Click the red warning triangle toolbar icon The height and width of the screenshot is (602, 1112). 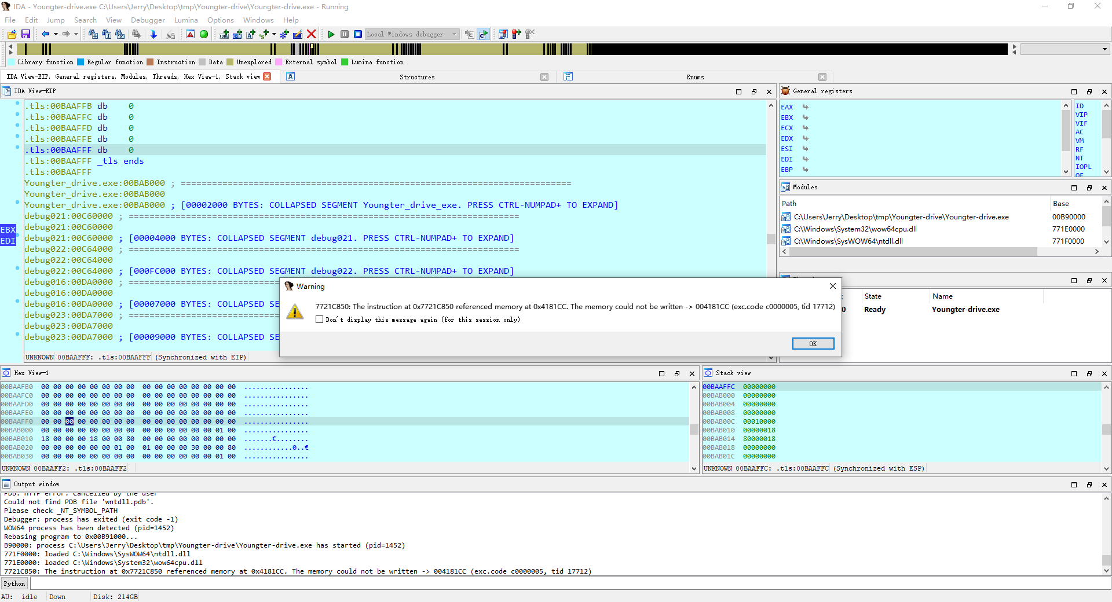(190, 34)
